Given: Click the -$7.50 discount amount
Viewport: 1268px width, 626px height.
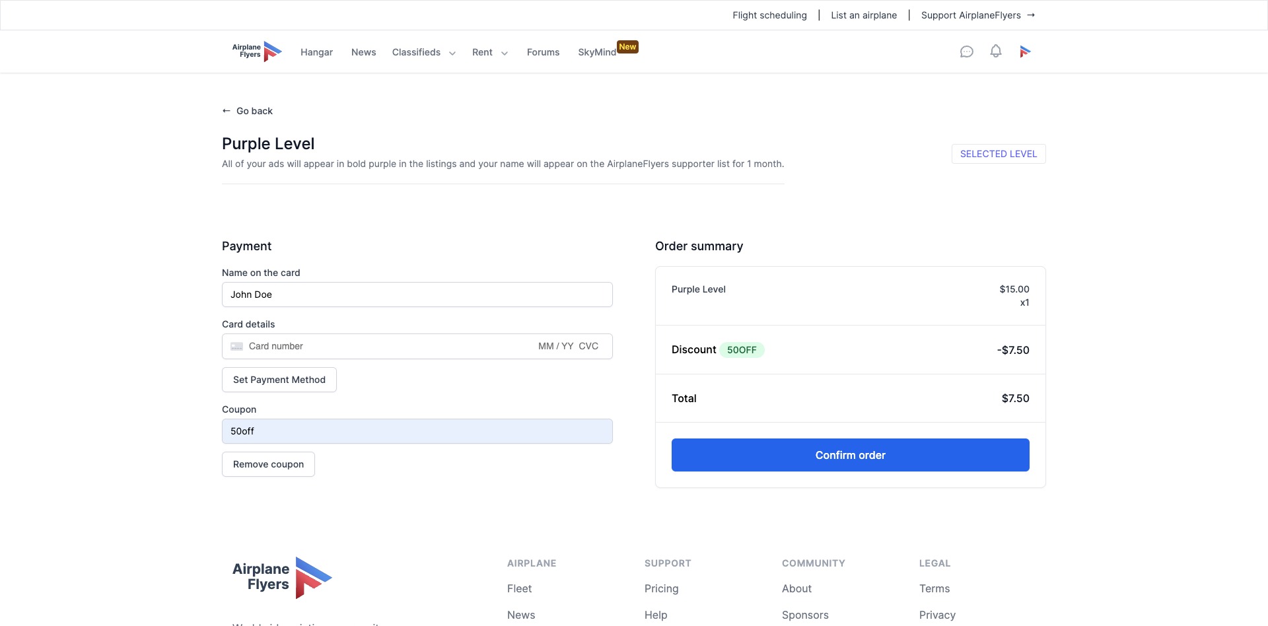Looking at the screenshot, I should pos(1013,350).
